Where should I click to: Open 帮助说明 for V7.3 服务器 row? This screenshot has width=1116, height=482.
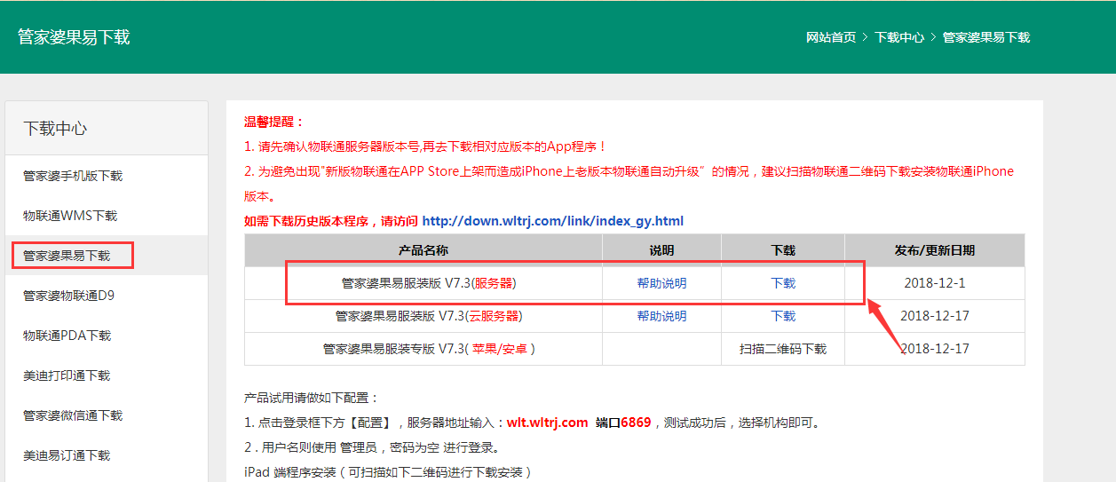point(661,283)
